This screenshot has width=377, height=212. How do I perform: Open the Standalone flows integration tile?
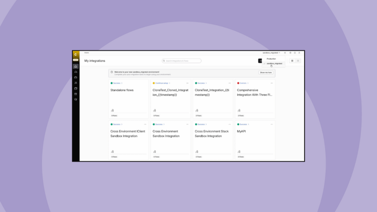tap(122, 90)
